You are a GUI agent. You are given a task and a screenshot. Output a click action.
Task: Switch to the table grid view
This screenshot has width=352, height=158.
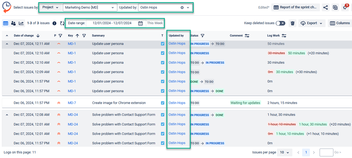tap(5, 23)
